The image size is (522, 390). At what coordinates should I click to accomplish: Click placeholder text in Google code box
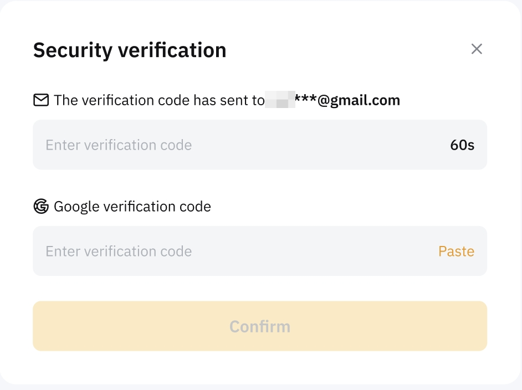coord(119,252)
